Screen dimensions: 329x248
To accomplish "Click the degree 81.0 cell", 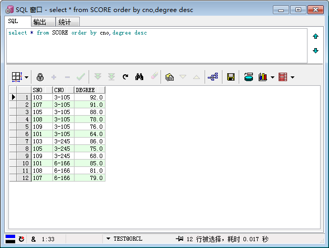I will pos(89,171).
